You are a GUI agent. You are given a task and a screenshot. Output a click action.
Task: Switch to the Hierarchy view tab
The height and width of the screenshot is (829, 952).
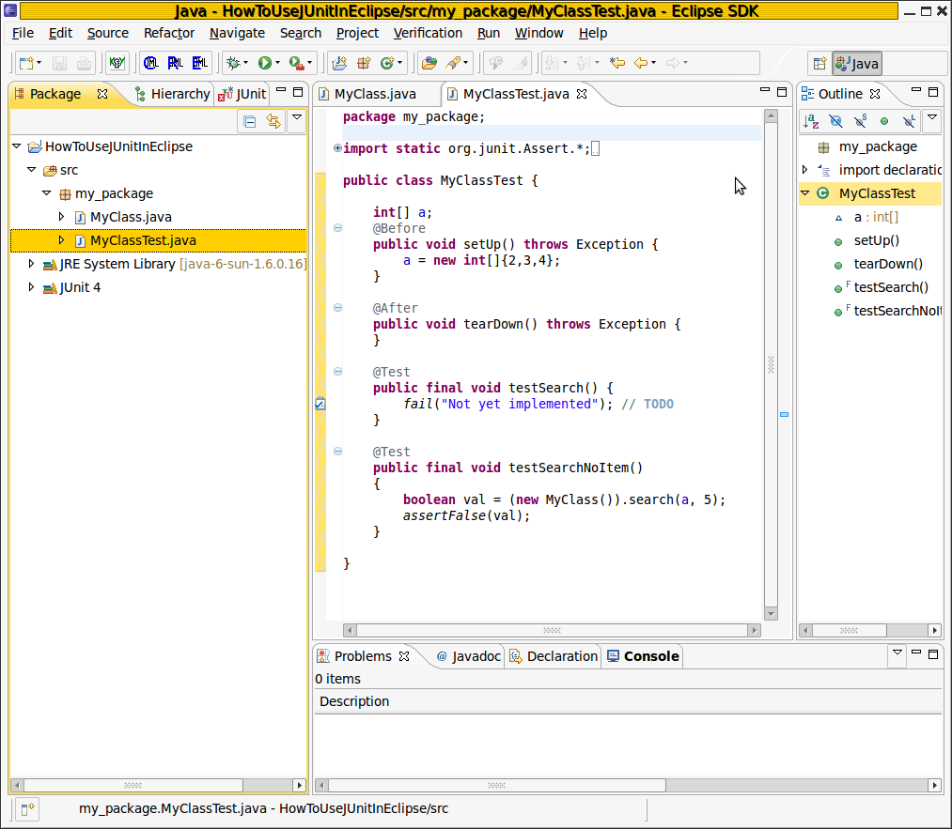[x=173, y=94]
